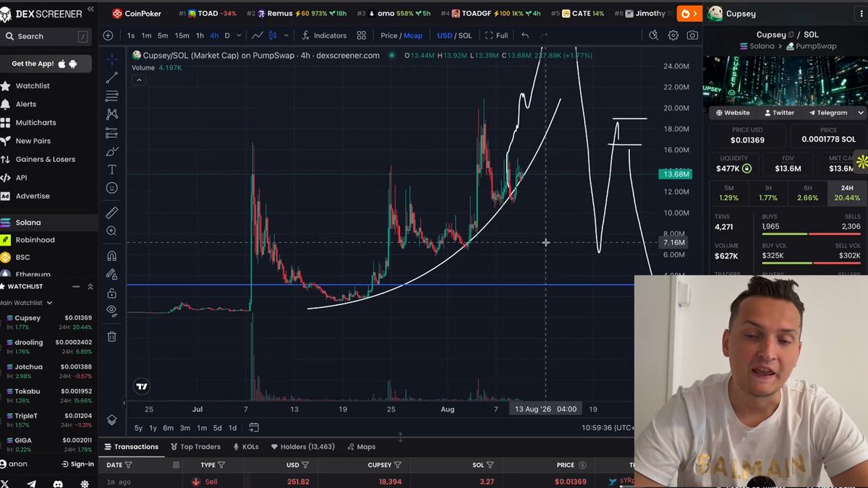Take a chart snapshot with camera icon
The image size is (868, 488).
coord(692,35)
